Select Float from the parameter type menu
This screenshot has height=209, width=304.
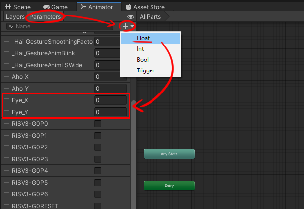pos(143,38)
